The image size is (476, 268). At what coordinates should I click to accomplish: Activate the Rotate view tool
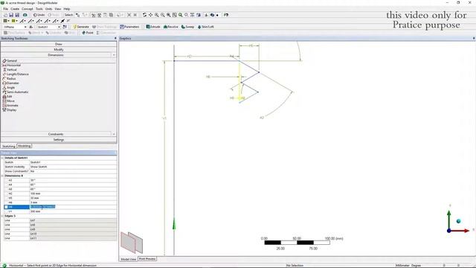(x=144, y=15)
